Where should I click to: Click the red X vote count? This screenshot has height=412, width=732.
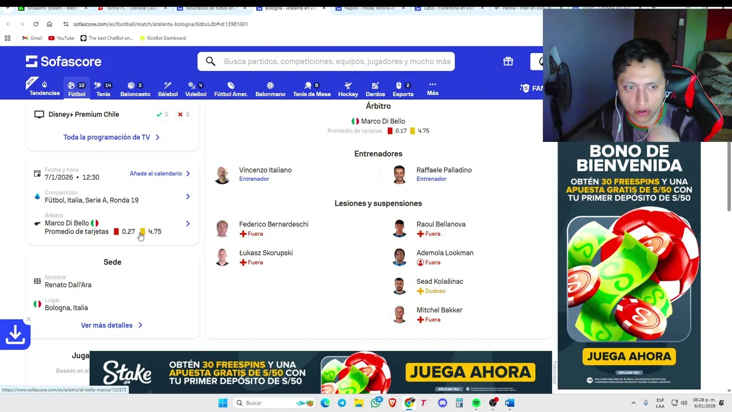coord(183,114)
